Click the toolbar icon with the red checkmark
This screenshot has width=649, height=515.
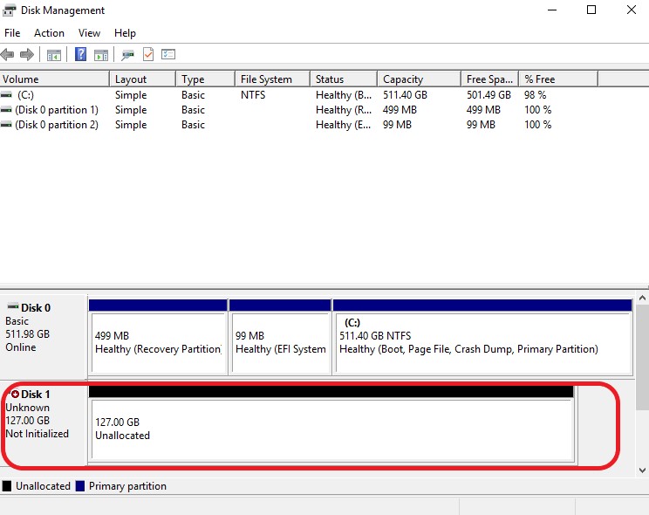148,55
